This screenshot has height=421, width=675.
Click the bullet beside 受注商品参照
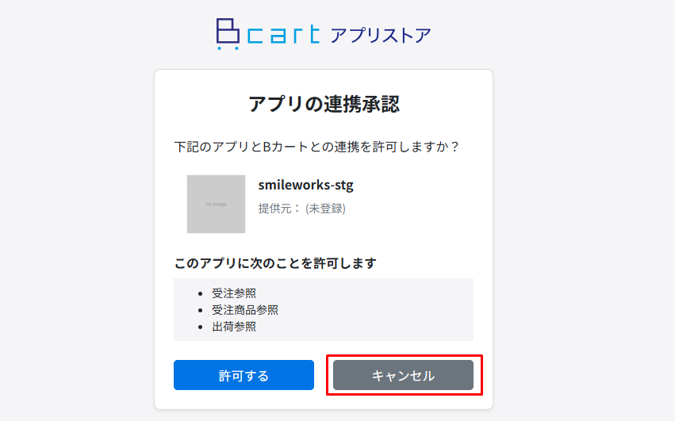[200, 310]
